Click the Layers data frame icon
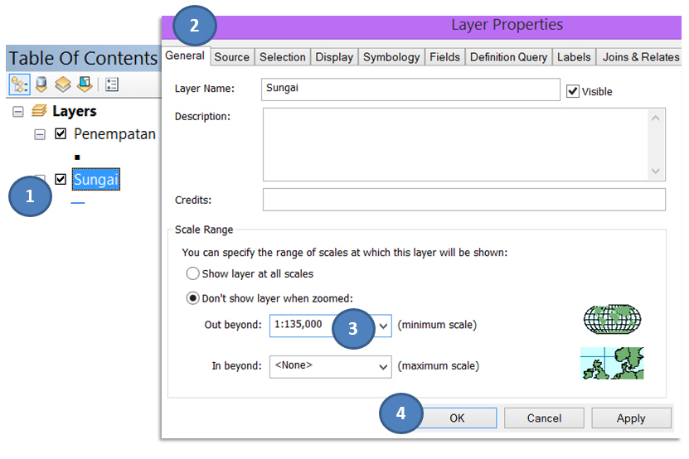The image size is (689, 459). pos(39,111)
